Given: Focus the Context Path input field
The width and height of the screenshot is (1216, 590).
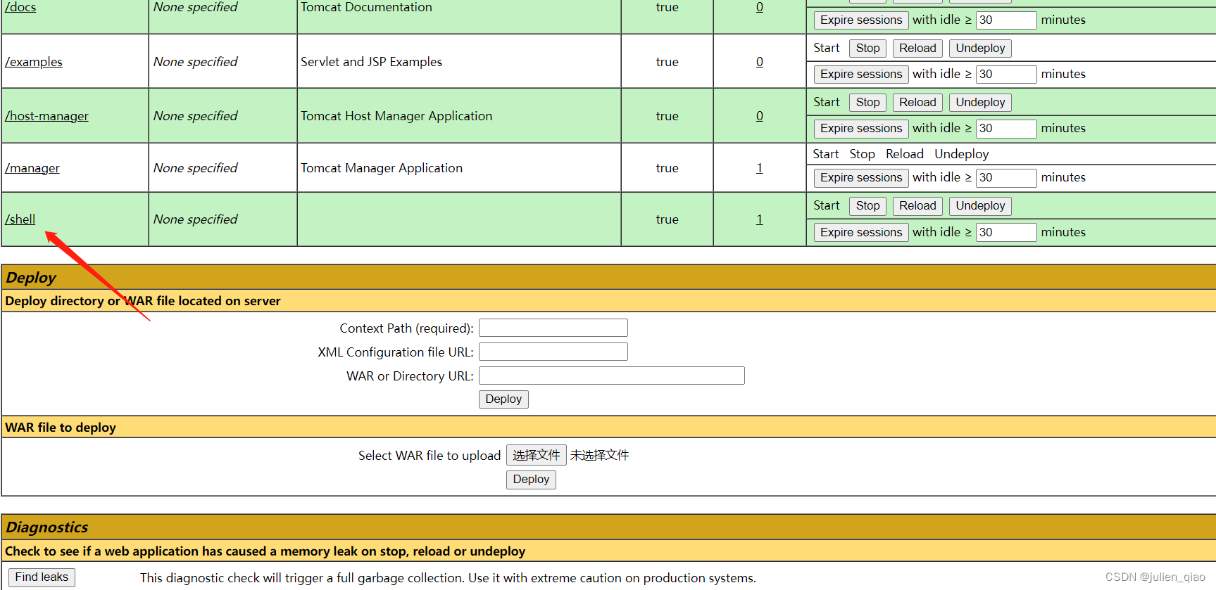Looking at the screenshot, I should [x=553, y=328].
